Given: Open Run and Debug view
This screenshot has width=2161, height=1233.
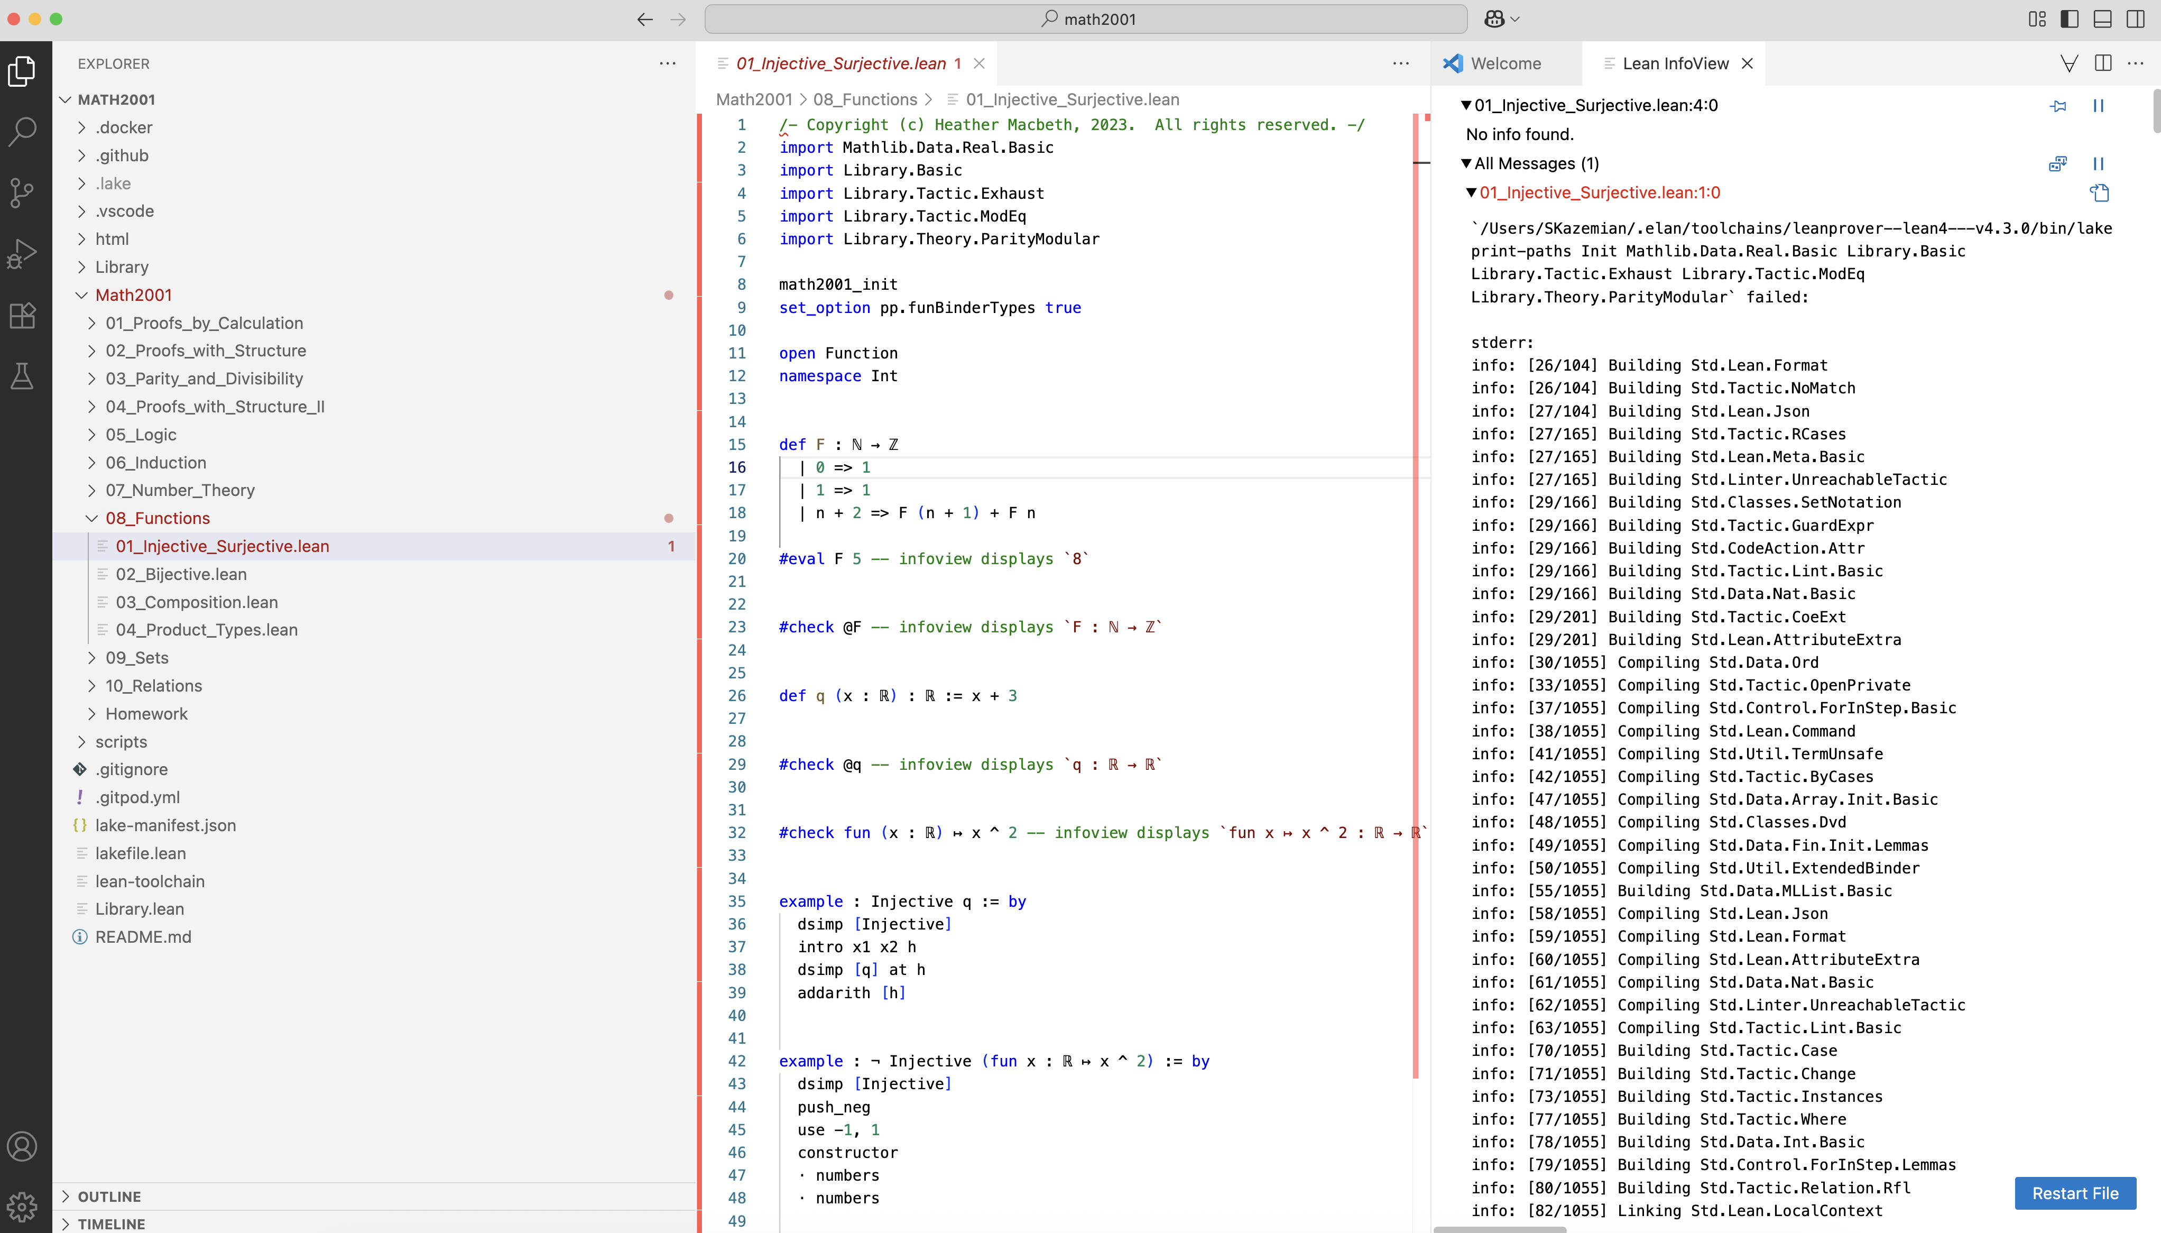Looking at the screenshot, I should (22, 253).
